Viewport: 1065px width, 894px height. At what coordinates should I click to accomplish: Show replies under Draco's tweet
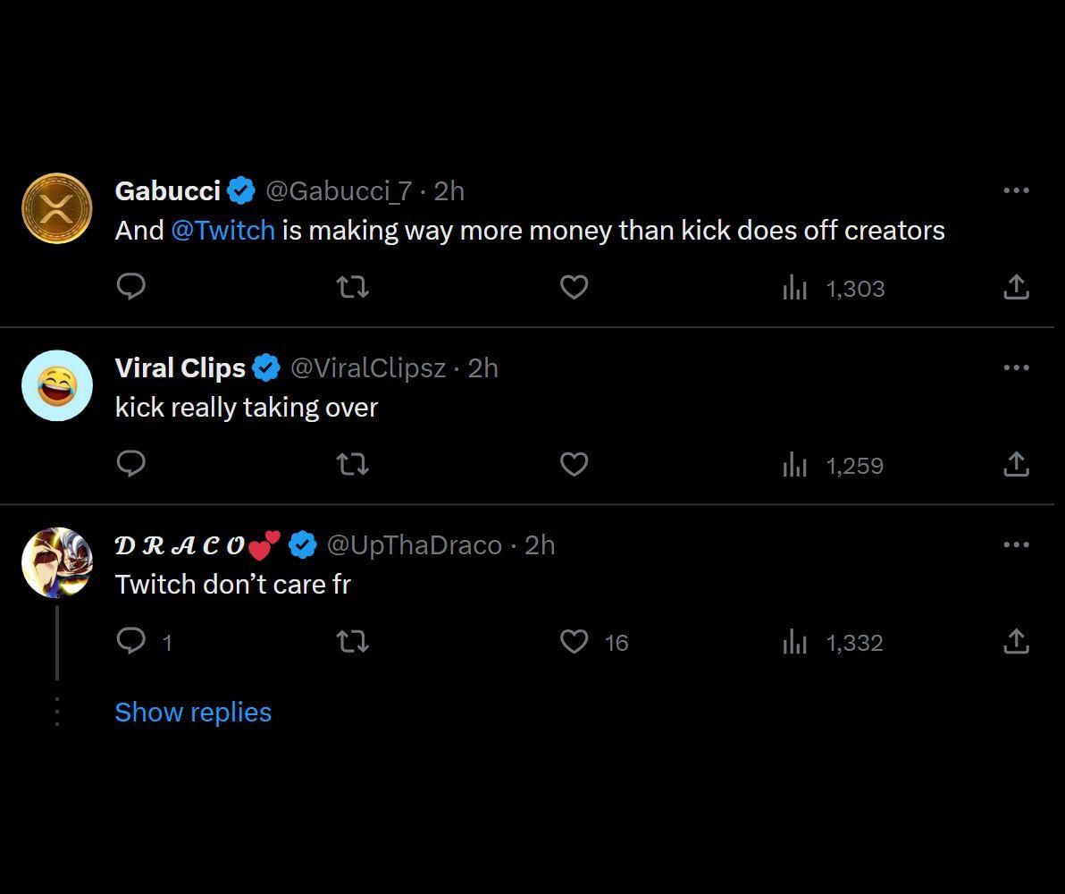(193, 712)
